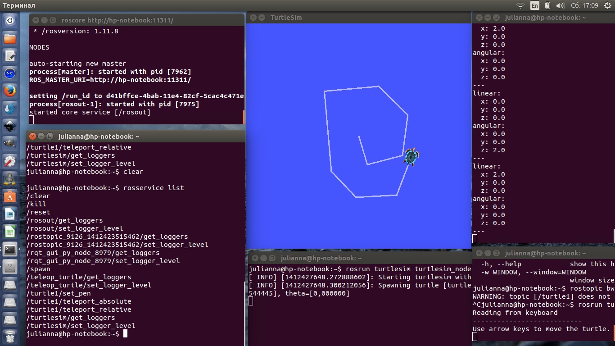Focus the roscore terminal title bar
This screenshot has width=615, height=346.
click(135, 20)
